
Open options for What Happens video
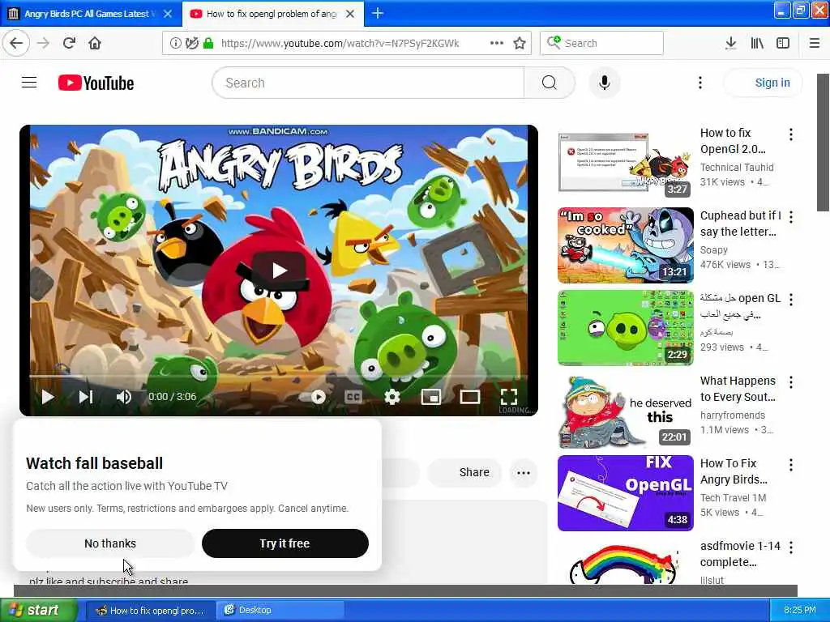click(791, 382)
